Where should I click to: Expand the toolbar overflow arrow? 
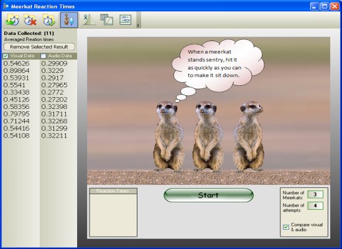138,26
